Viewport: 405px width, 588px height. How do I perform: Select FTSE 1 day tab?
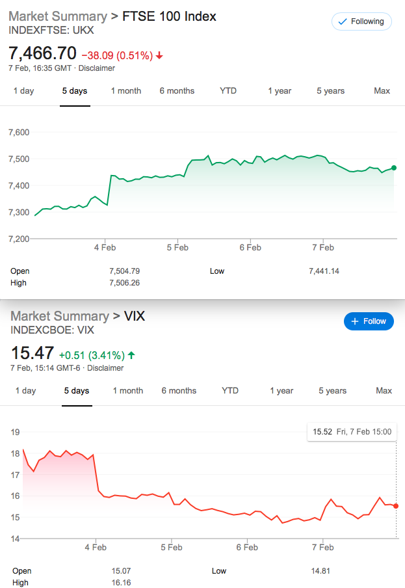[23, 91]
